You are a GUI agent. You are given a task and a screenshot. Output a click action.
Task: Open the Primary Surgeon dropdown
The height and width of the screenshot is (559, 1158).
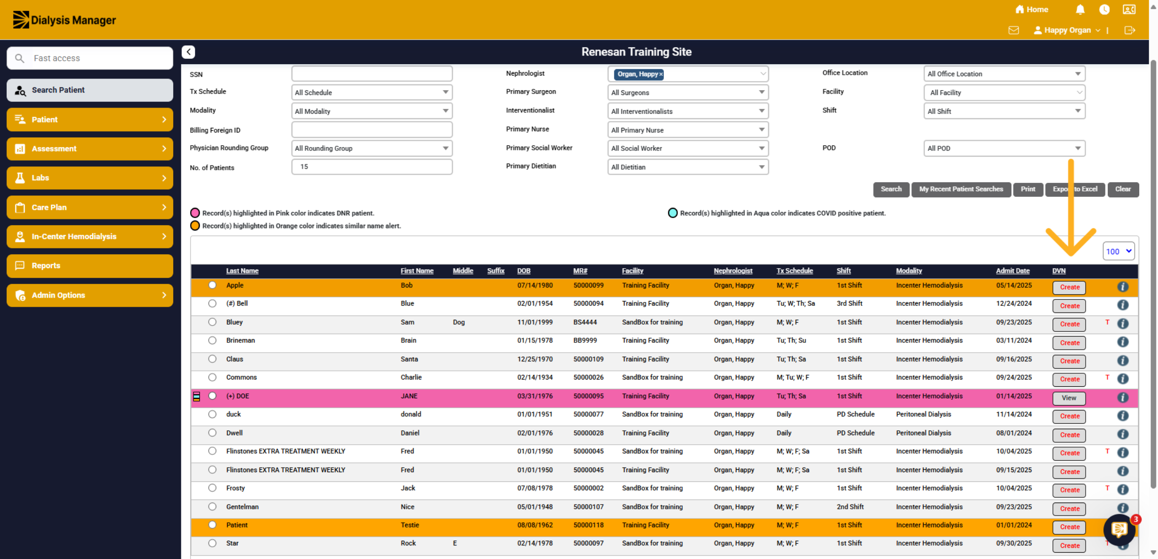(688, 92)
